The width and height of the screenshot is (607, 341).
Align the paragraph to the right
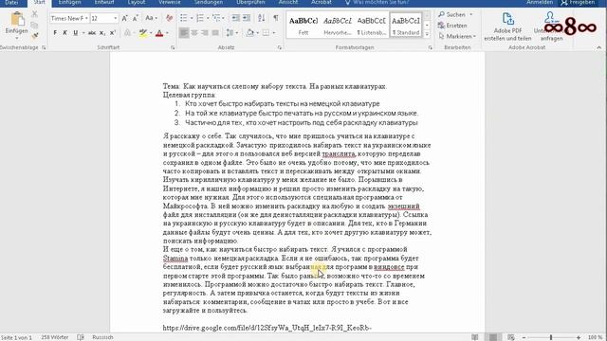click(x=205, y=33)
